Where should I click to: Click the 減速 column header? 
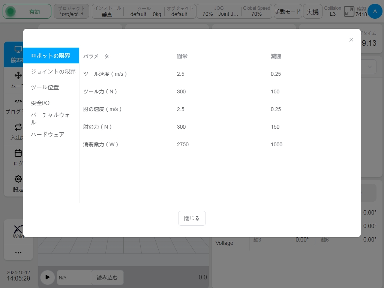pyautogui.click(x=276, y=56)
